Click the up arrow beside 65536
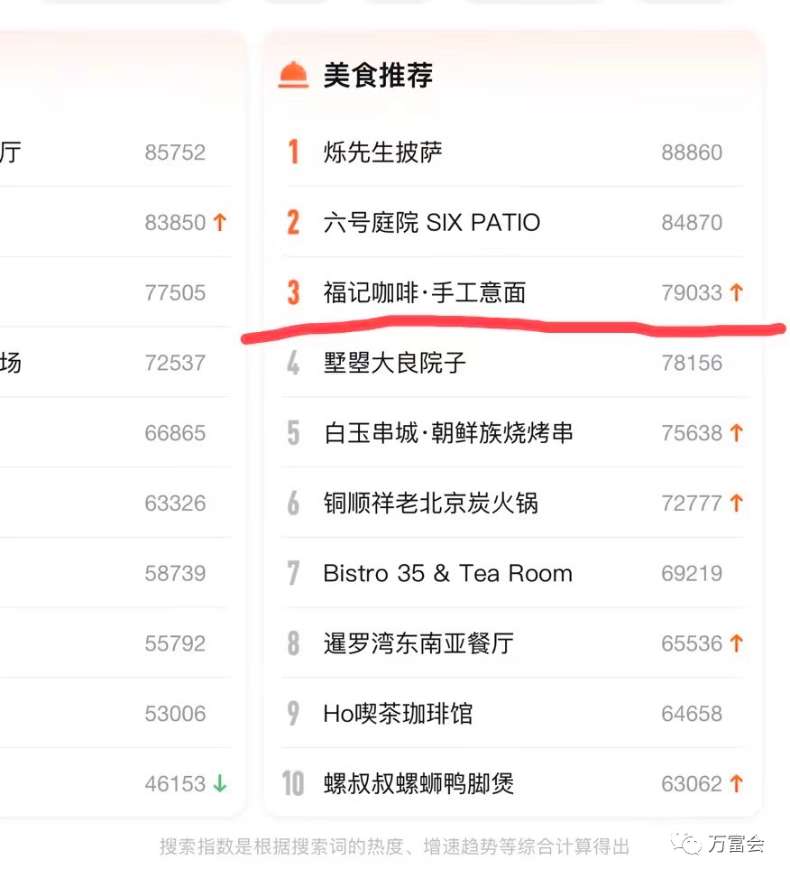This screenshot has width=790, height=878. point(736,643)
